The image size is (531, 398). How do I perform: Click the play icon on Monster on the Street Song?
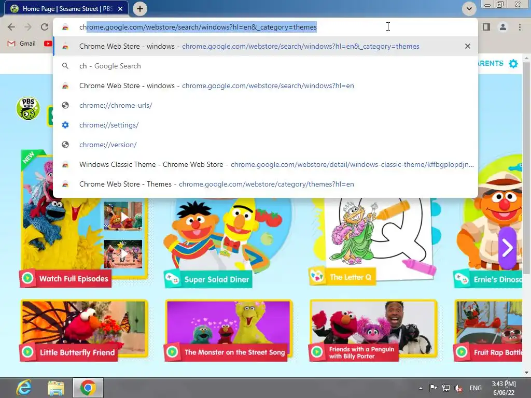[172, 352]
